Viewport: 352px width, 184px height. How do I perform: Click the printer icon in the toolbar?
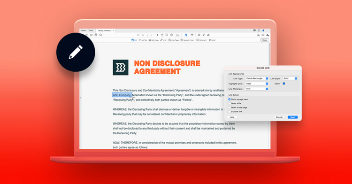click(x=96, y=35)
